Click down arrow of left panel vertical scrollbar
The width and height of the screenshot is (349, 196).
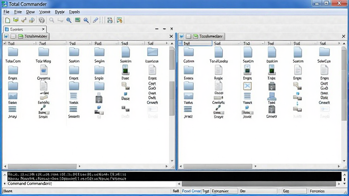point(172,161)
